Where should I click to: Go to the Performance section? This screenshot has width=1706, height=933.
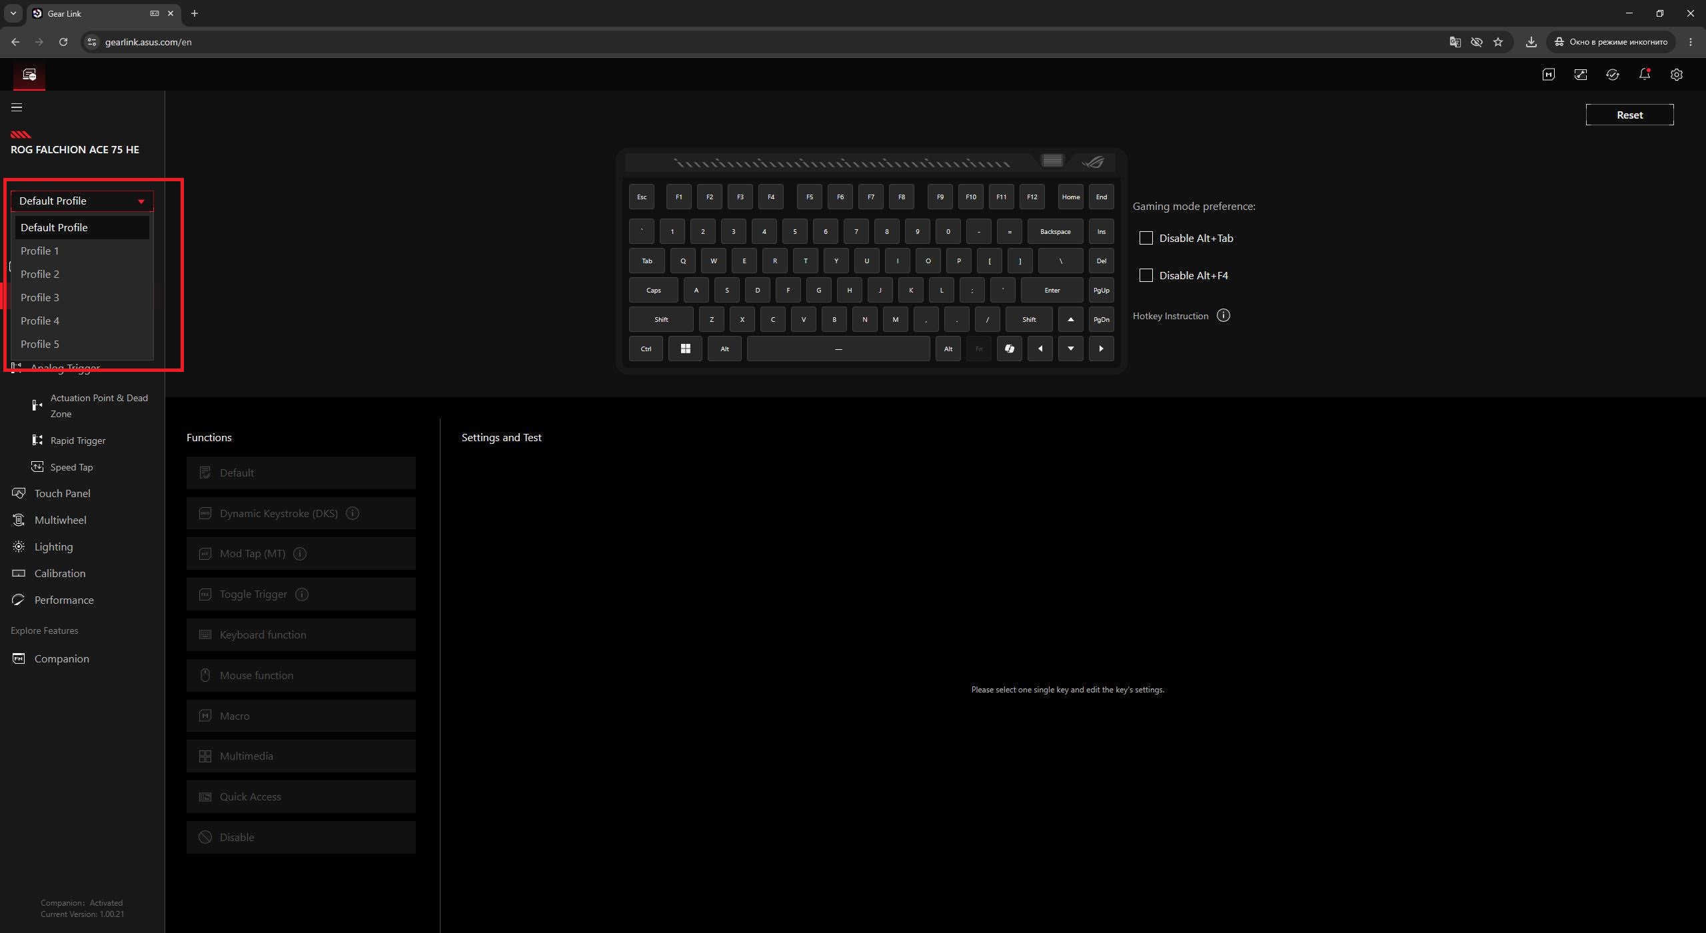(x=64, y=600)
